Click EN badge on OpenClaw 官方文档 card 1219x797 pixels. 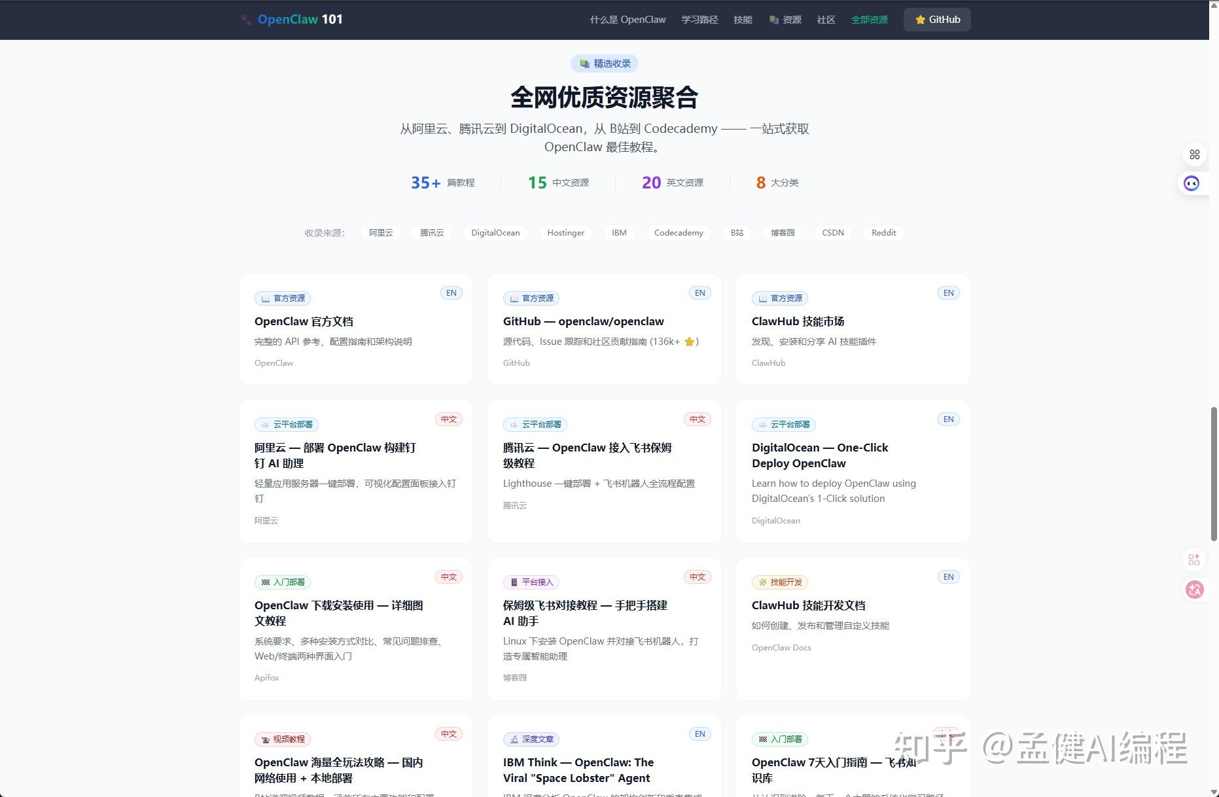click(x=451, y=293)
